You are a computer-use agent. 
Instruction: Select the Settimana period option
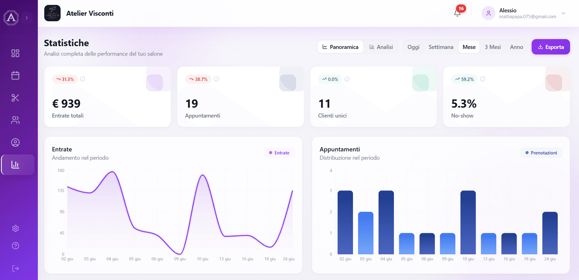(x=441, y=47)
